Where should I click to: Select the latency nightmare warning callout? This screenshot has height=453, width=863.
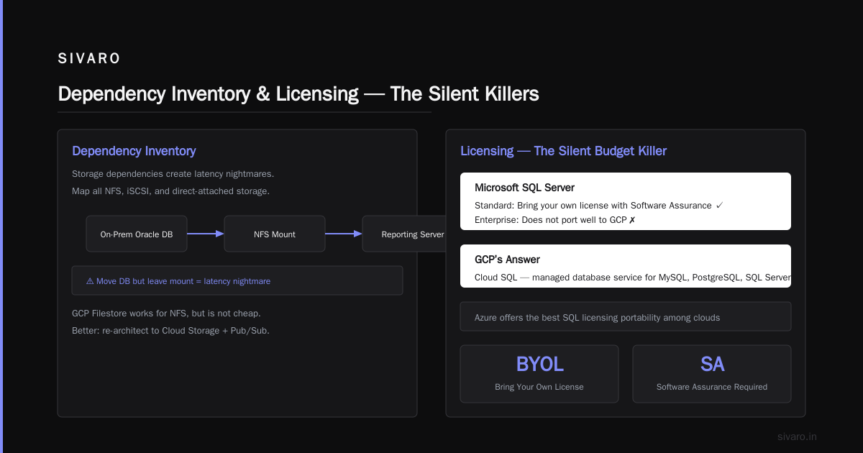coord(237,280)
